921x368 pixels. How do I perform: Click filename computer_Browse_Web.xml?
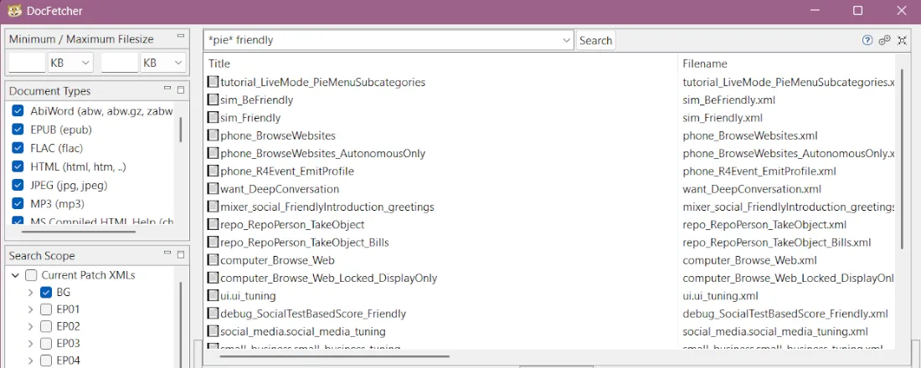click(x=750, y=260)
